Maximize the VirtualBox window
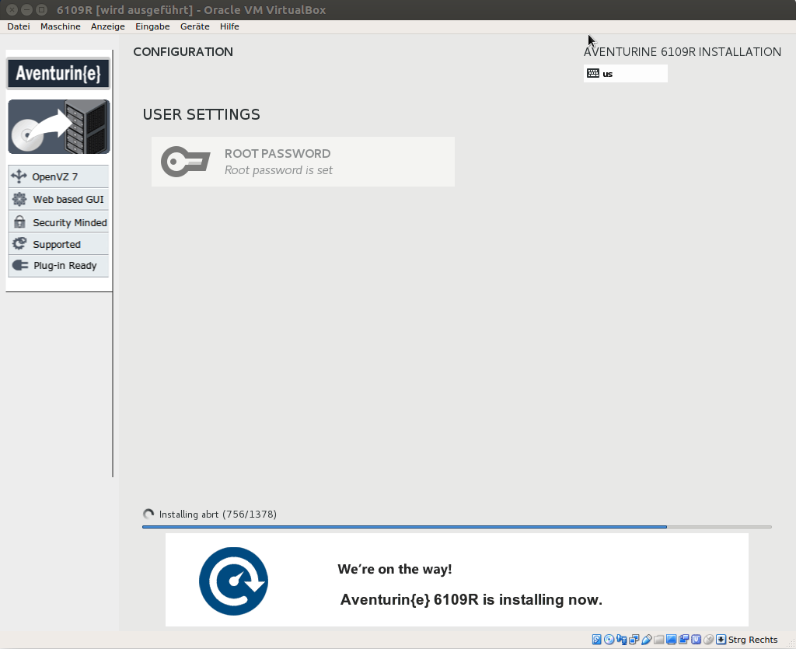 42,9
